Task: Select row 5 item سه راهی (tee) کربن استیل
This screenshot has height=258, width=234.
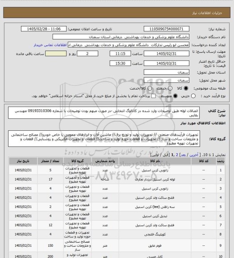Action: 155,207
